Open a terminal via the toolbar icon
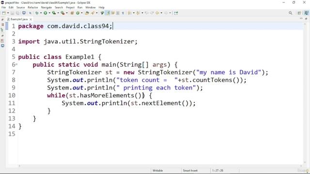310x174 pixels. pyautogui.click(x=24, y=13)
